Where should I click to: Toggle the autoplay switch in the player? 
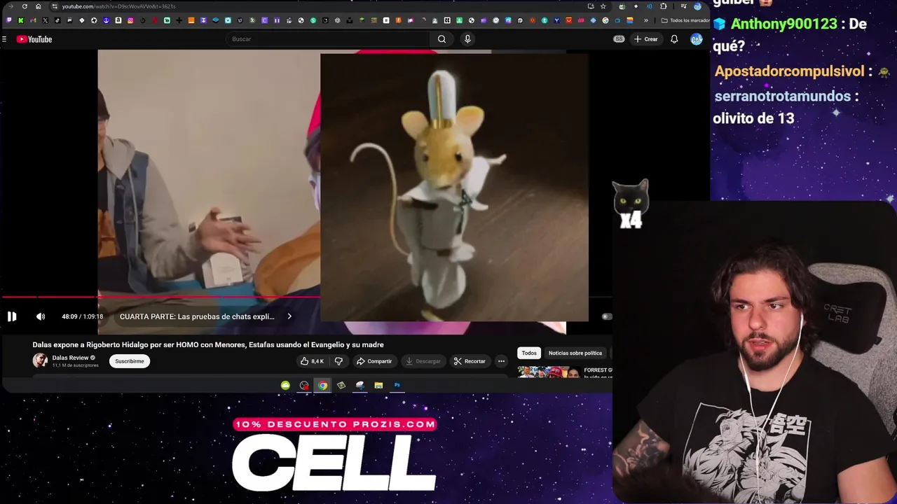pos(607,316)
